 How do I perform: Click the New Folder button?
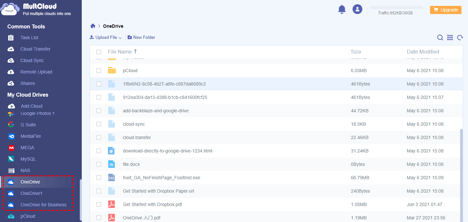point(141,38)
